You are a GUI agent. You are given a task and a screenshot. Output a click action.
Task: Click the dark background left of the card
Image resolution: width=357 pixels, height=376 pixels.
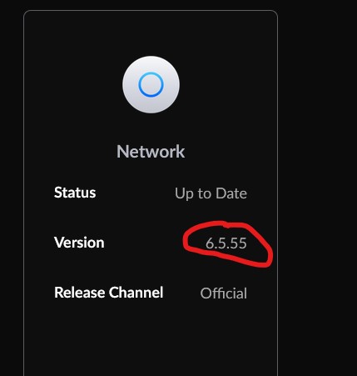[x=12, y=188]
